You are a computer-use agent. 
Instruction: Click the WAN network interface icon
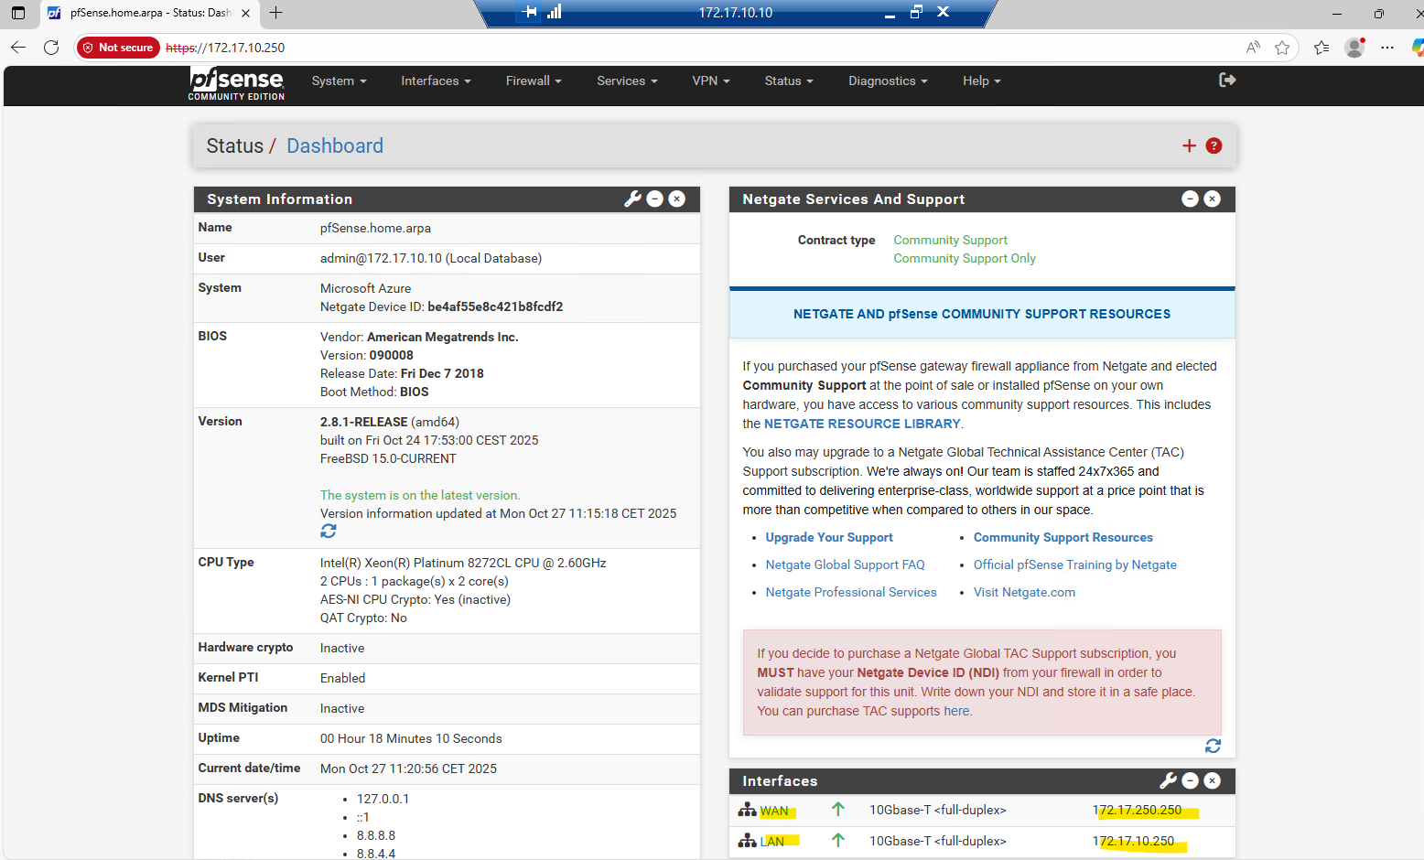coord(747,810)
